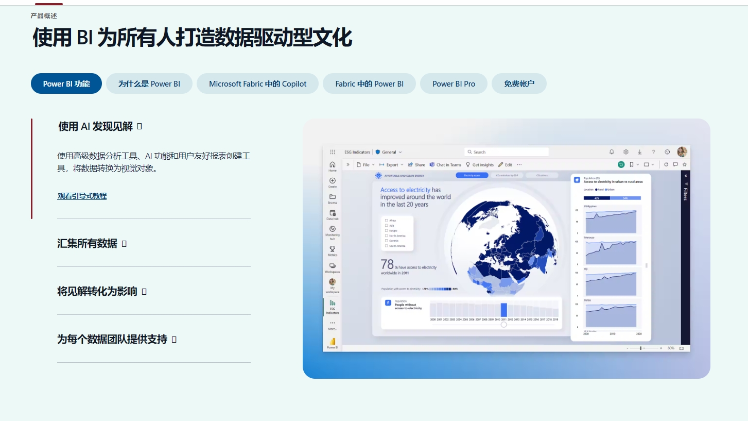Click green reset circle icon
This screenshot has height=421, width=748.
pos(621,164)
